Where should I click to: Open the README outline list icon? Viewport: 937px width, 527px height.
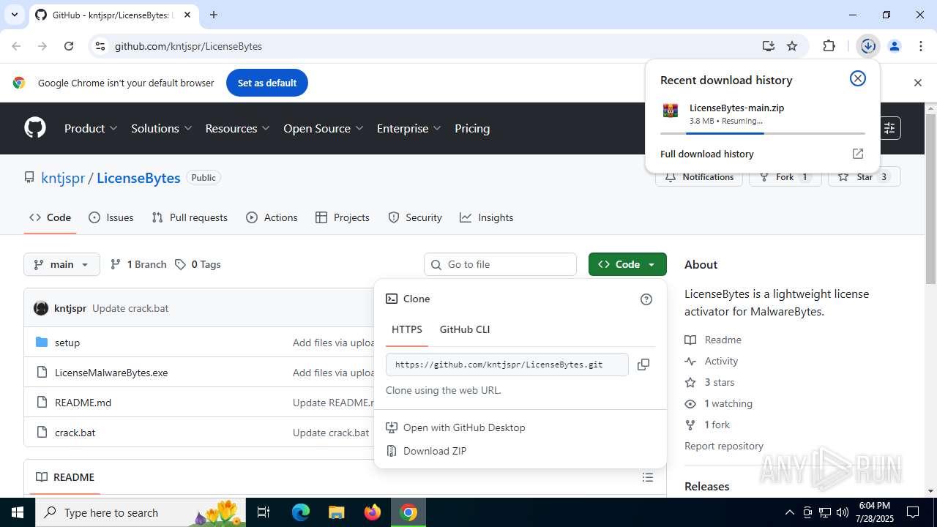648,477
